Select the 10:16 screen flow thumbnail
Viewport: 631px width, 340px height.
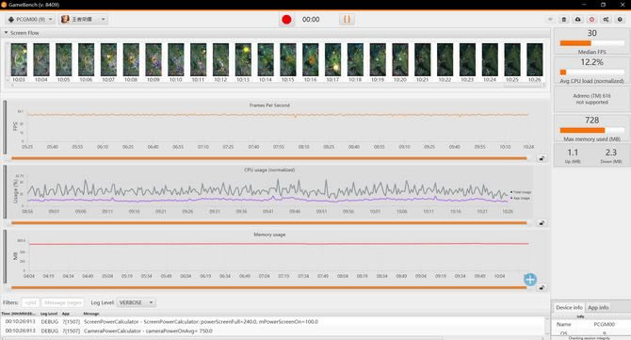tap(310, 60)
